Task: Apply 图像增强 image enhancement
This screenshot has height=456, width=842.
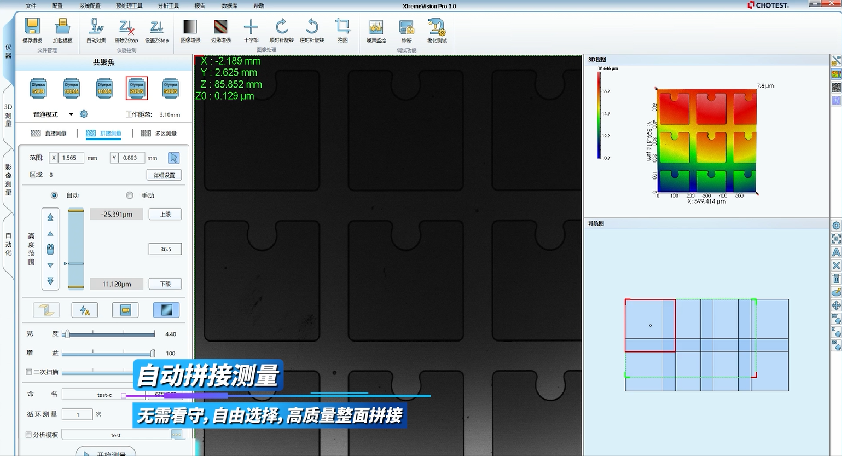Action: point(190,27)
